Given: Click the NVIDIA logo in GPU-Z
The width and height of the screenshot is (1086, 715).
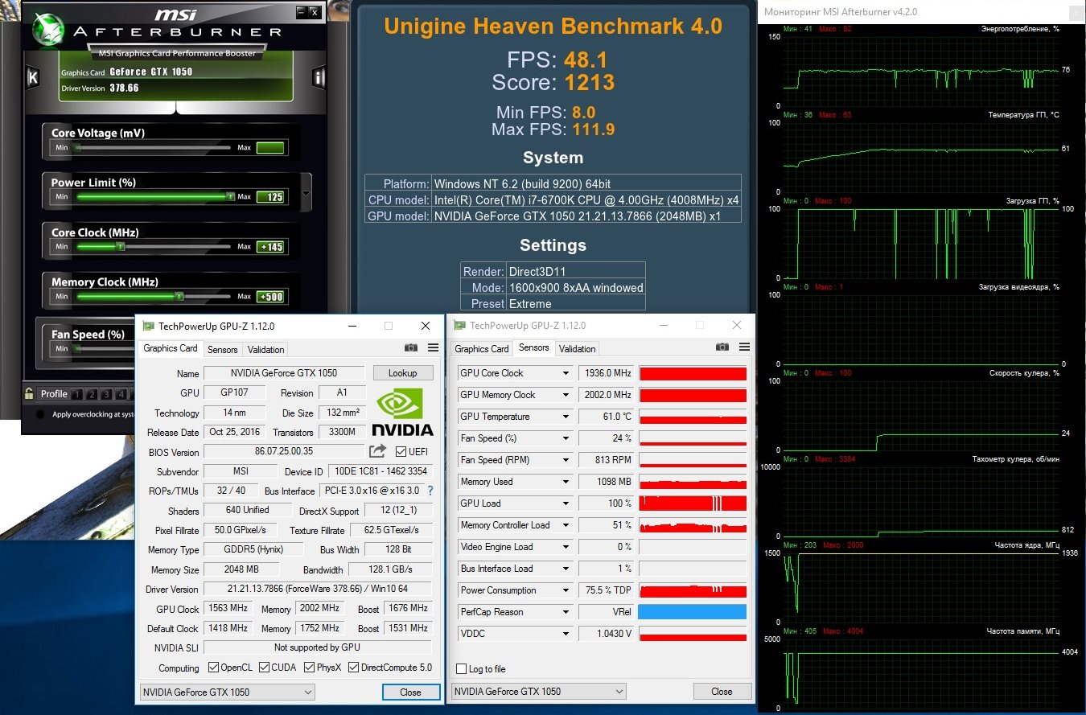Looking at the screenshot, I should [402, 413].
